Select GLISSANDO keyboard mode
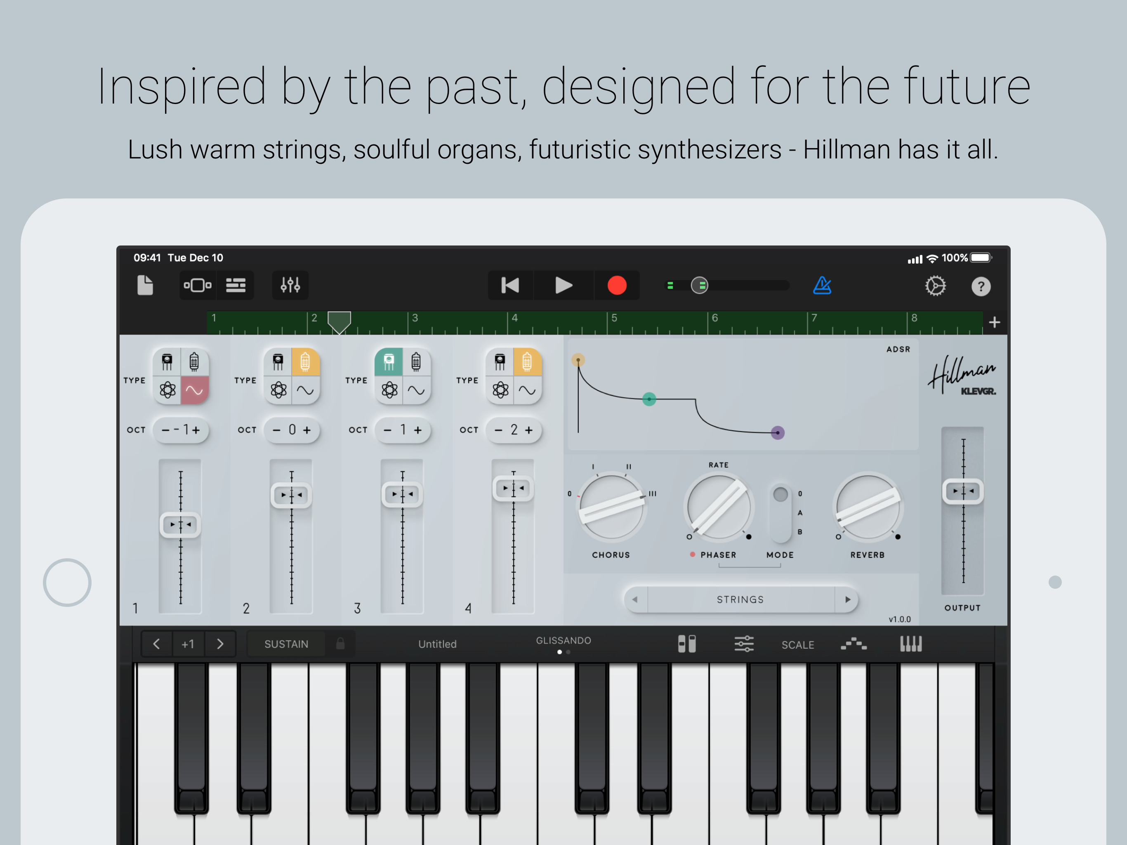This screenshot has width=1127, height=845. pyautogui.click(x=563, y=641)
